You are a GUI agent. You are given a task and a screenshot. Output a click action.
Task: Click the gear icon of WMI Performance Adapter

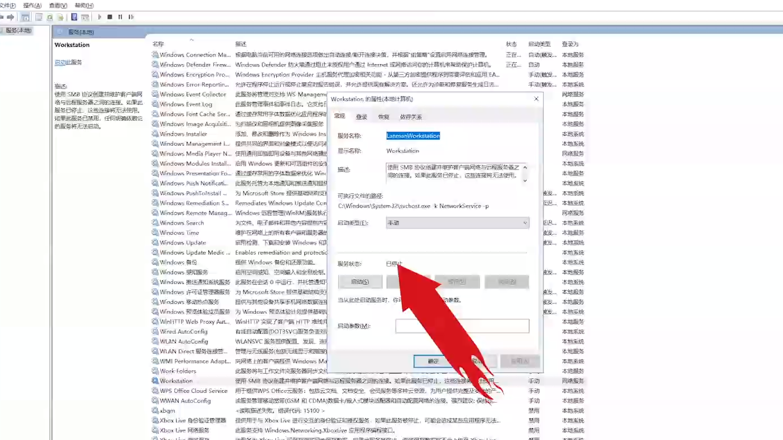point(155,361)
